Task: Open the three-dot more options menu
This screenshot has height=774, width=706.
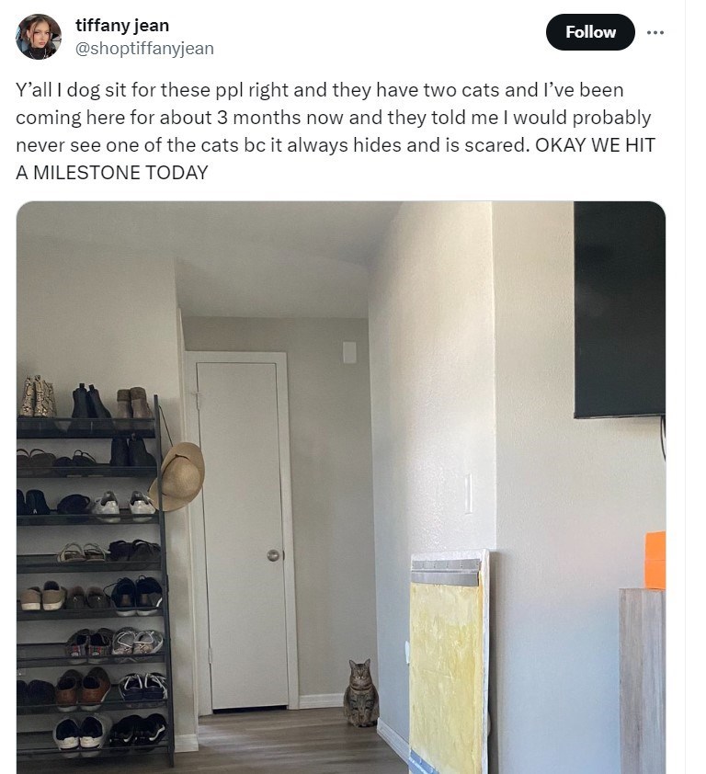Action: (x=655, y=32)
